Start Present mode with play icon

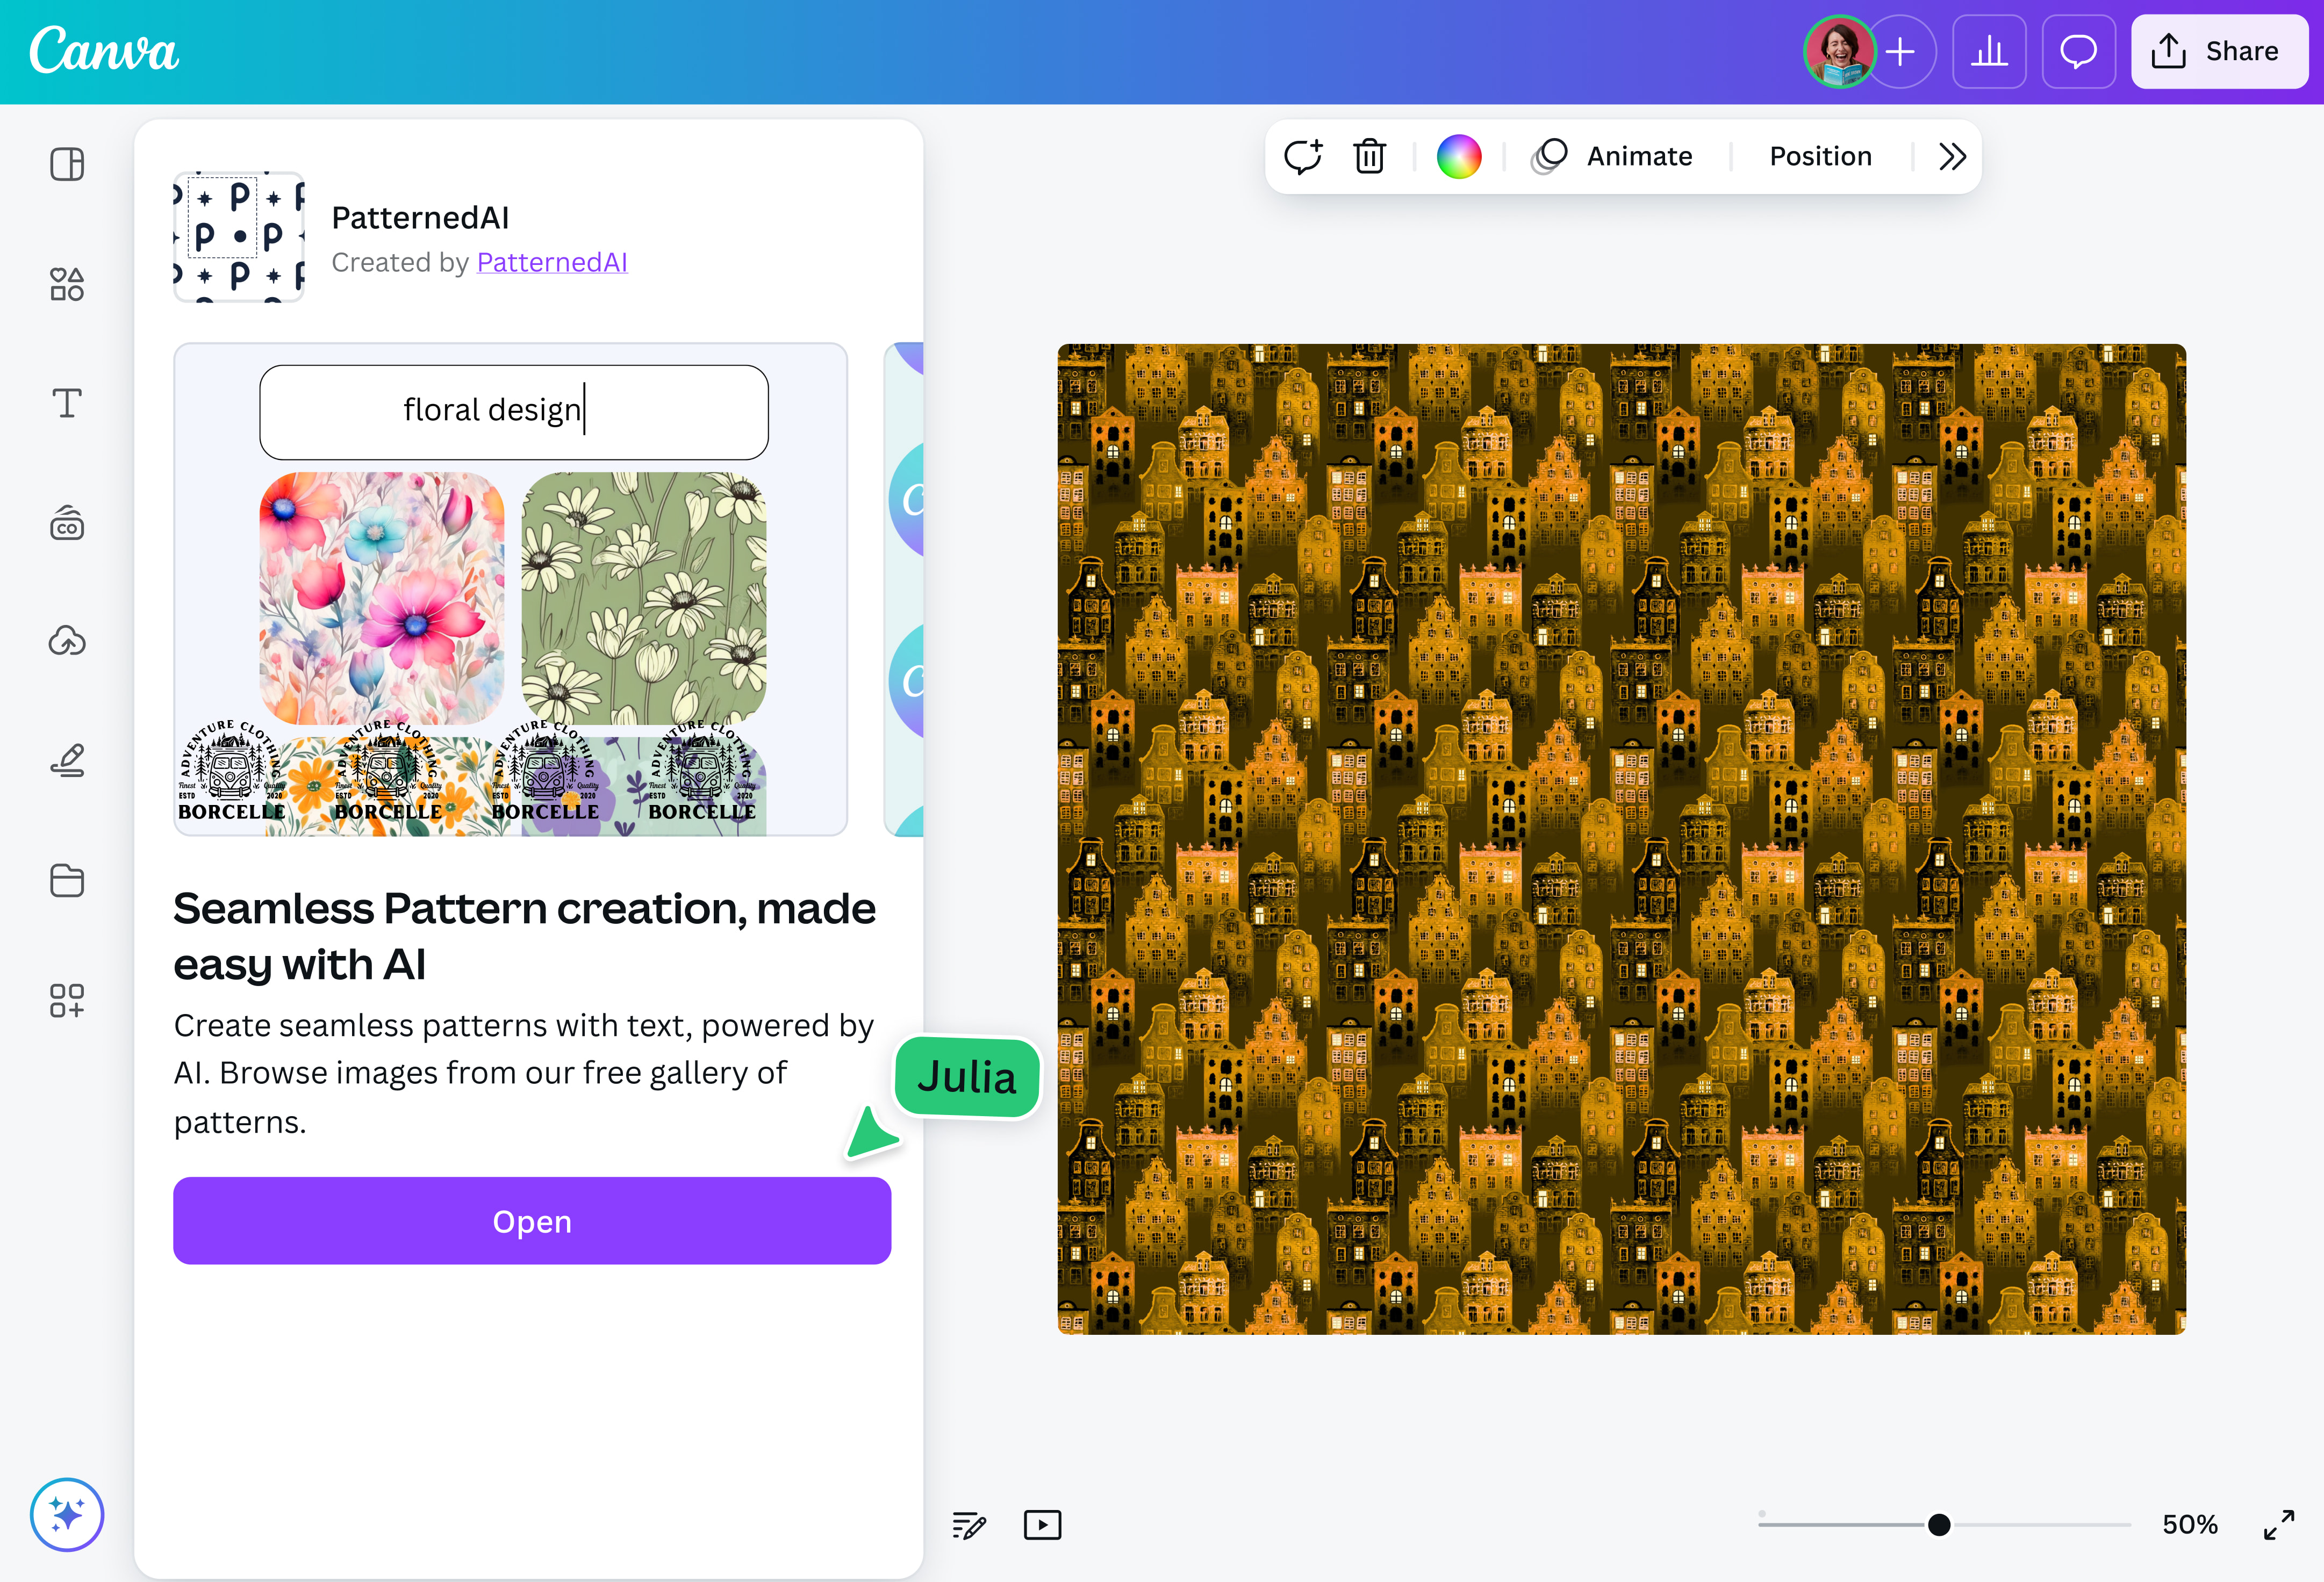tap(1042, 1524)
